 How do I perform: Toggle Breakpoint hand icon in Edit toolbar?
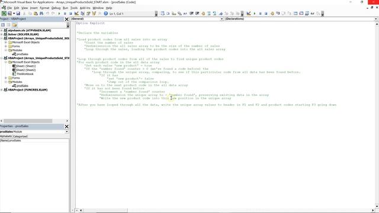tap(203, 14)
